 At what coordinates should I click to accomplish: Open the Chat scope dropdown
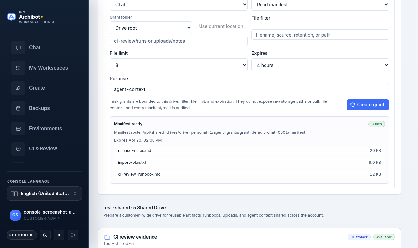179,5
